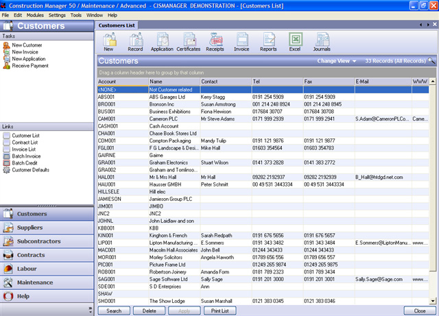Select the Customers List tab
This screenshot has height=316, width=439.
[117, 25]
